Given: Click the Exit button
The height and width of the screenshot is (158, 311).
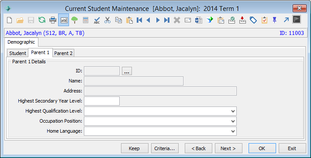Looking at the screenshot, I should click(x=292, y=148).
